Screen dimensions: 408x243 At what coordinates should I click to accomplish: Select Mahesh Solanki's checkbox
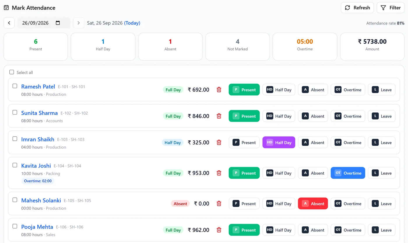coord(15,200)
